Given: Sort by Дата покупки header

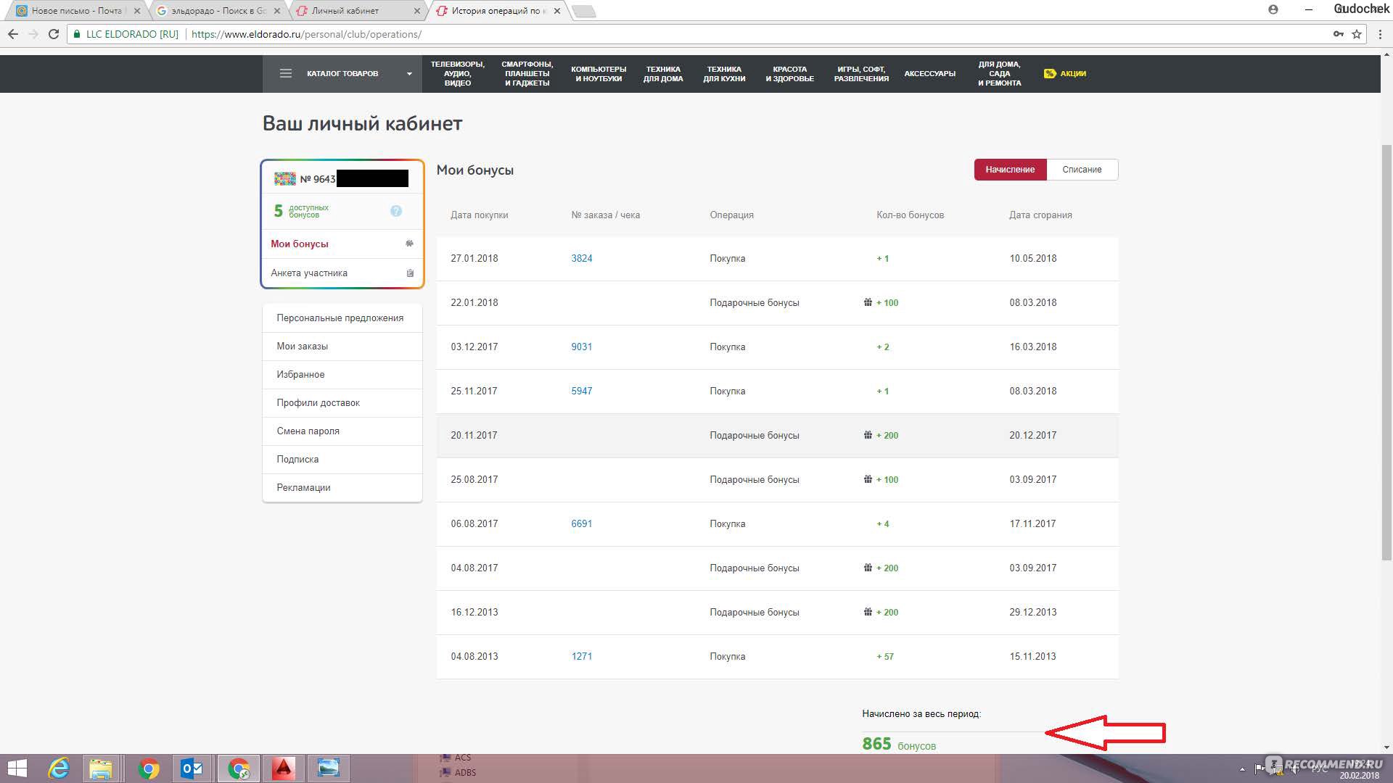Looking at the screenshot, I should coord(479,215).
